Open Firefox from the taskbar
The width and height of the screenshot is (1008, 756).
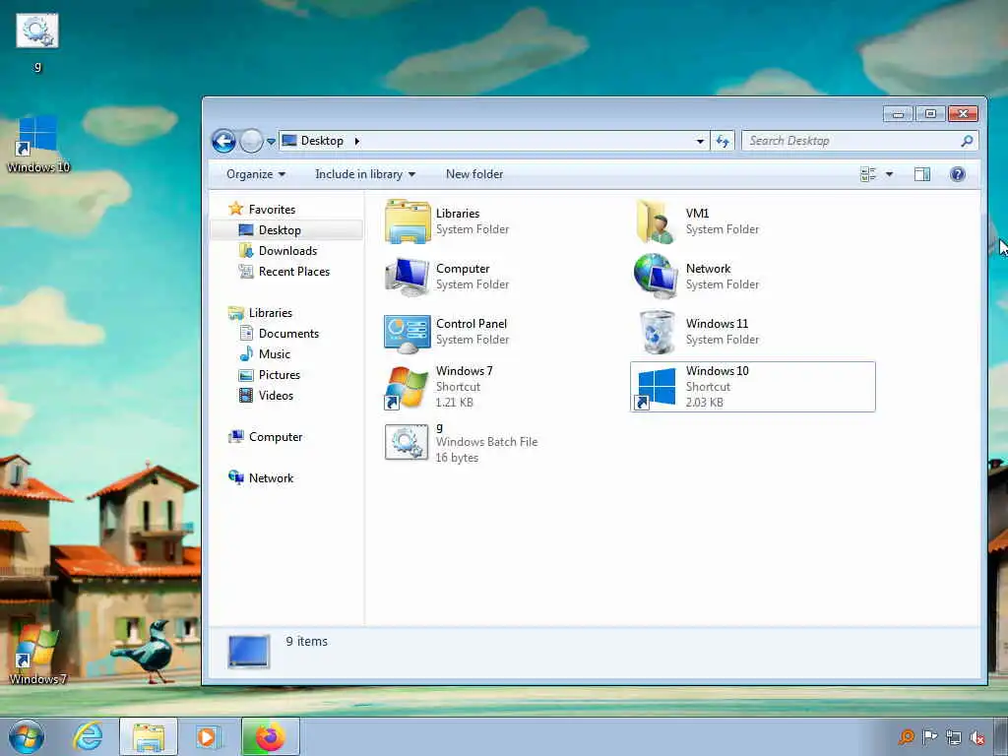coord(271,736)
